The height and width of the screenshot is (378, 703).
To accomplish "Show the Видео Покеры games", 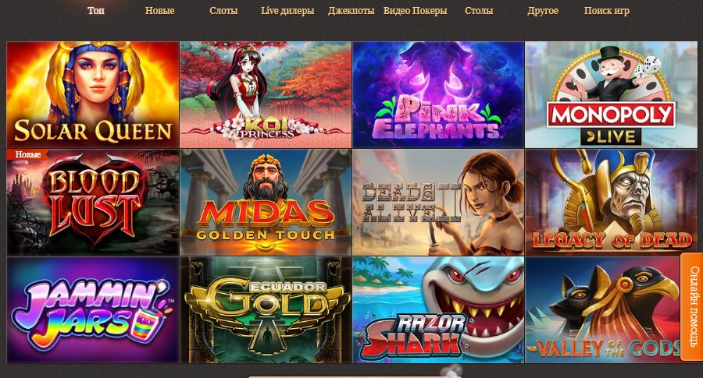I will (416, 11).
